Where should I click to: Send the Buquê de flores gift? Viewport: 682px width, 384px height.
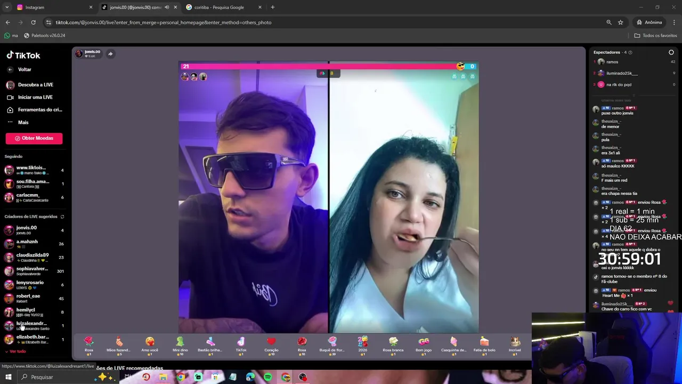click(x=332, y=346)
